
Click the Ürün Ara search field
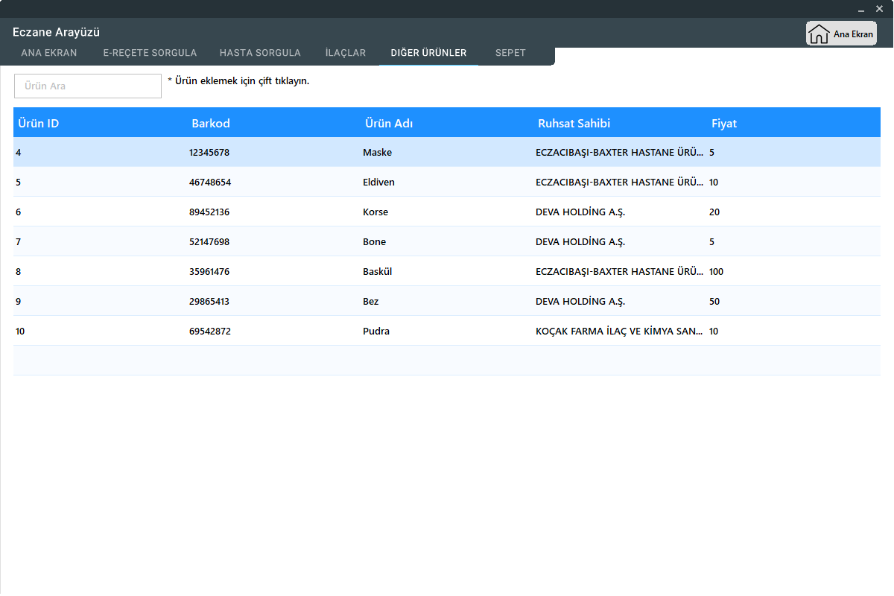click(x=88, y=86)
